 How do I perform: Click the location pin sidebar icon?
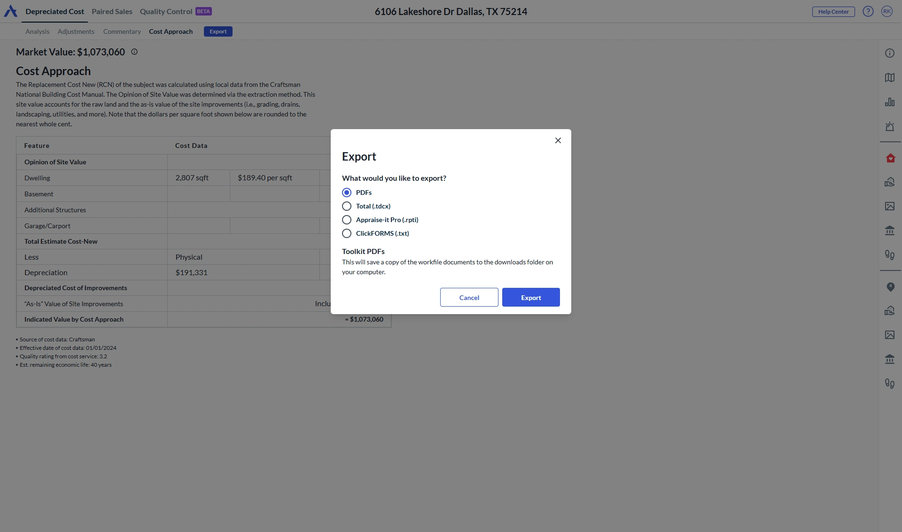point(890,287)
